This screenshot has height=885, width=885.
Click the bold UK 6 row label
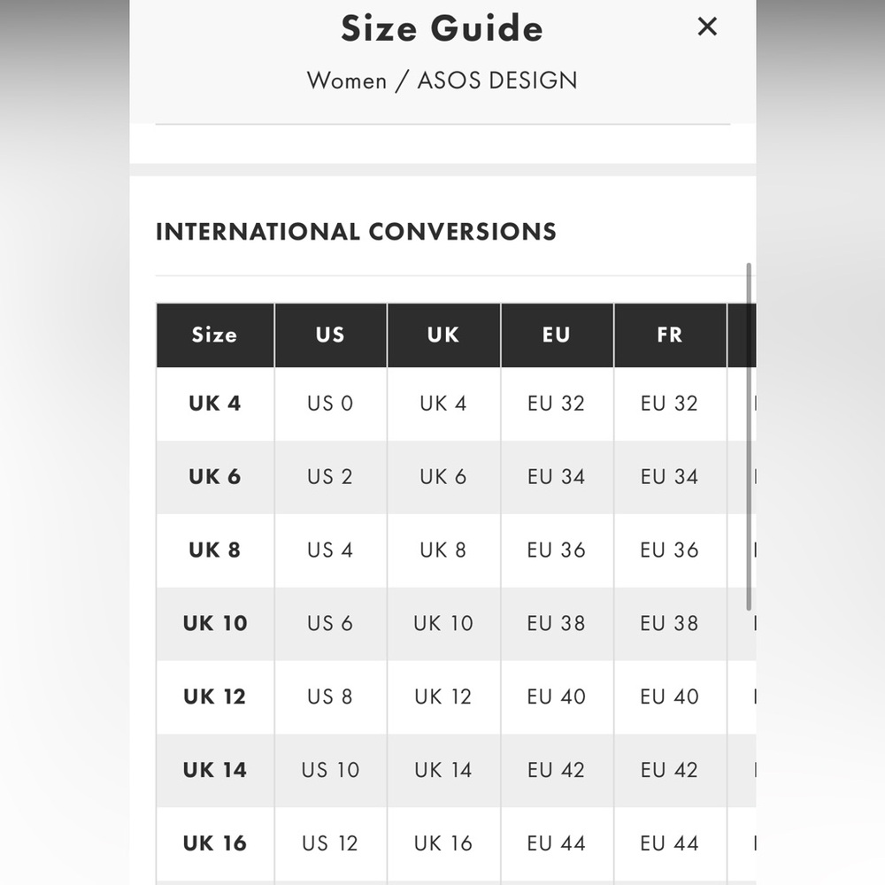click(x=215, y=477)
